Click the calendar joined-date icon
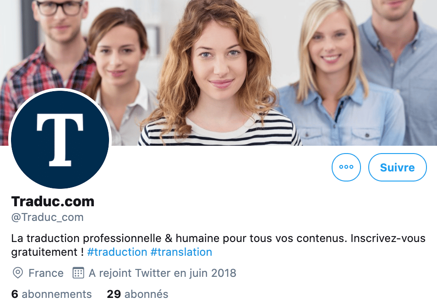Image resolution: width=437 pixels, height=308 pixels. click(78, 273)
